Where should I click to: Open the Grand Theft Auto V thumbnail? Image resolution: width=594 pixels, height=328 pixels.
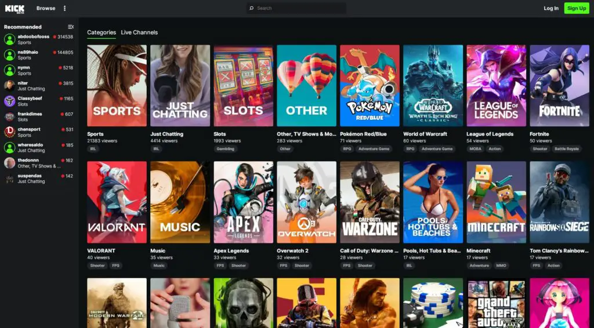coord(497,303)
